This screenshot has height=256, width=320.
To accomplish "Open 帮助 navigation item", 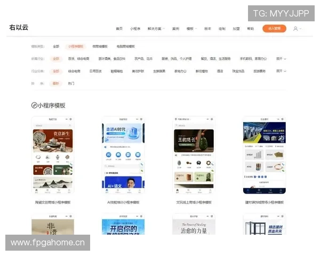I will click(251, 29).
